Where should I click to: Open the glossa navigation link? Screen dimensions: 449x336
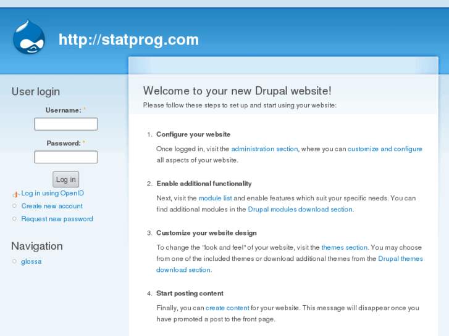pos(31,261)
